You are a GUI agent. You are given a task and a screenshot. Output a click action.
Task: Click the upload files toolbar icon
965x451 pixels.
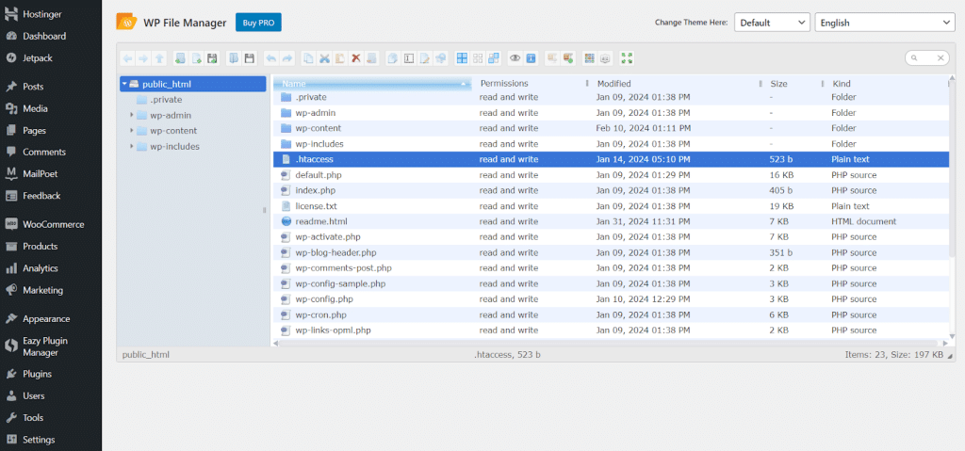tap(212, 58)
